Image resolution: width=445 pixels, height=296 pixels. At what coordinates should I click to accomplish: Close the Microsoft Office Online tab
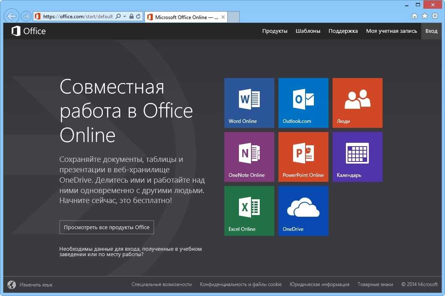223,17
